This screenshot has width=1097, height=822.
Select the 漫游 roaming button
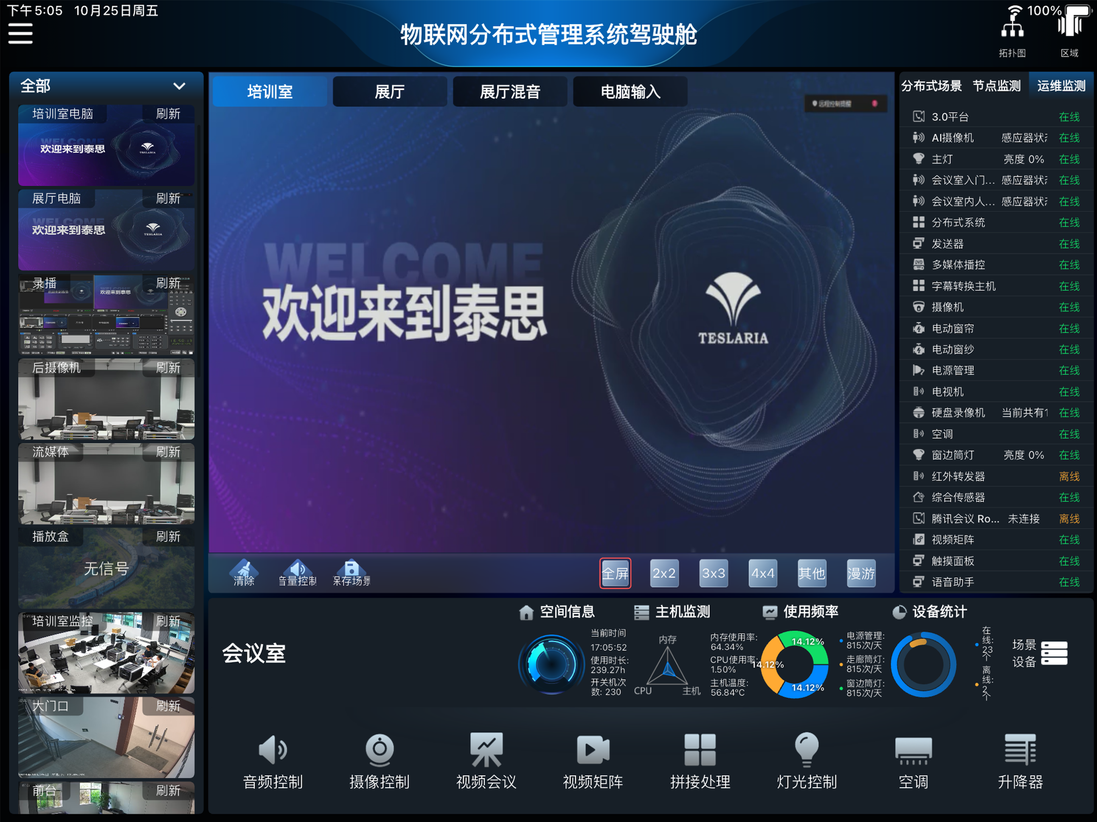861,573
